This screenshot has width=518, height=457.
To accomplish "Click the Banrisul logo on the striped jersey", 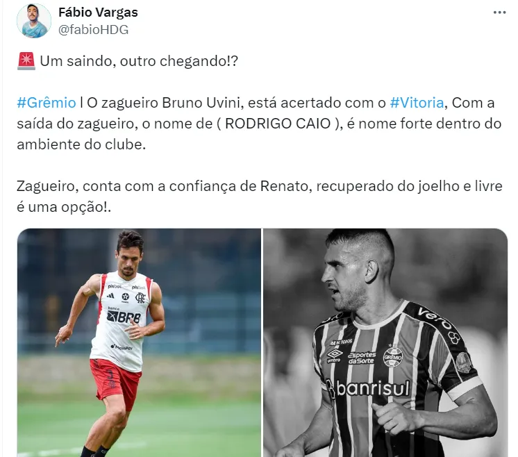I will 368,388.
